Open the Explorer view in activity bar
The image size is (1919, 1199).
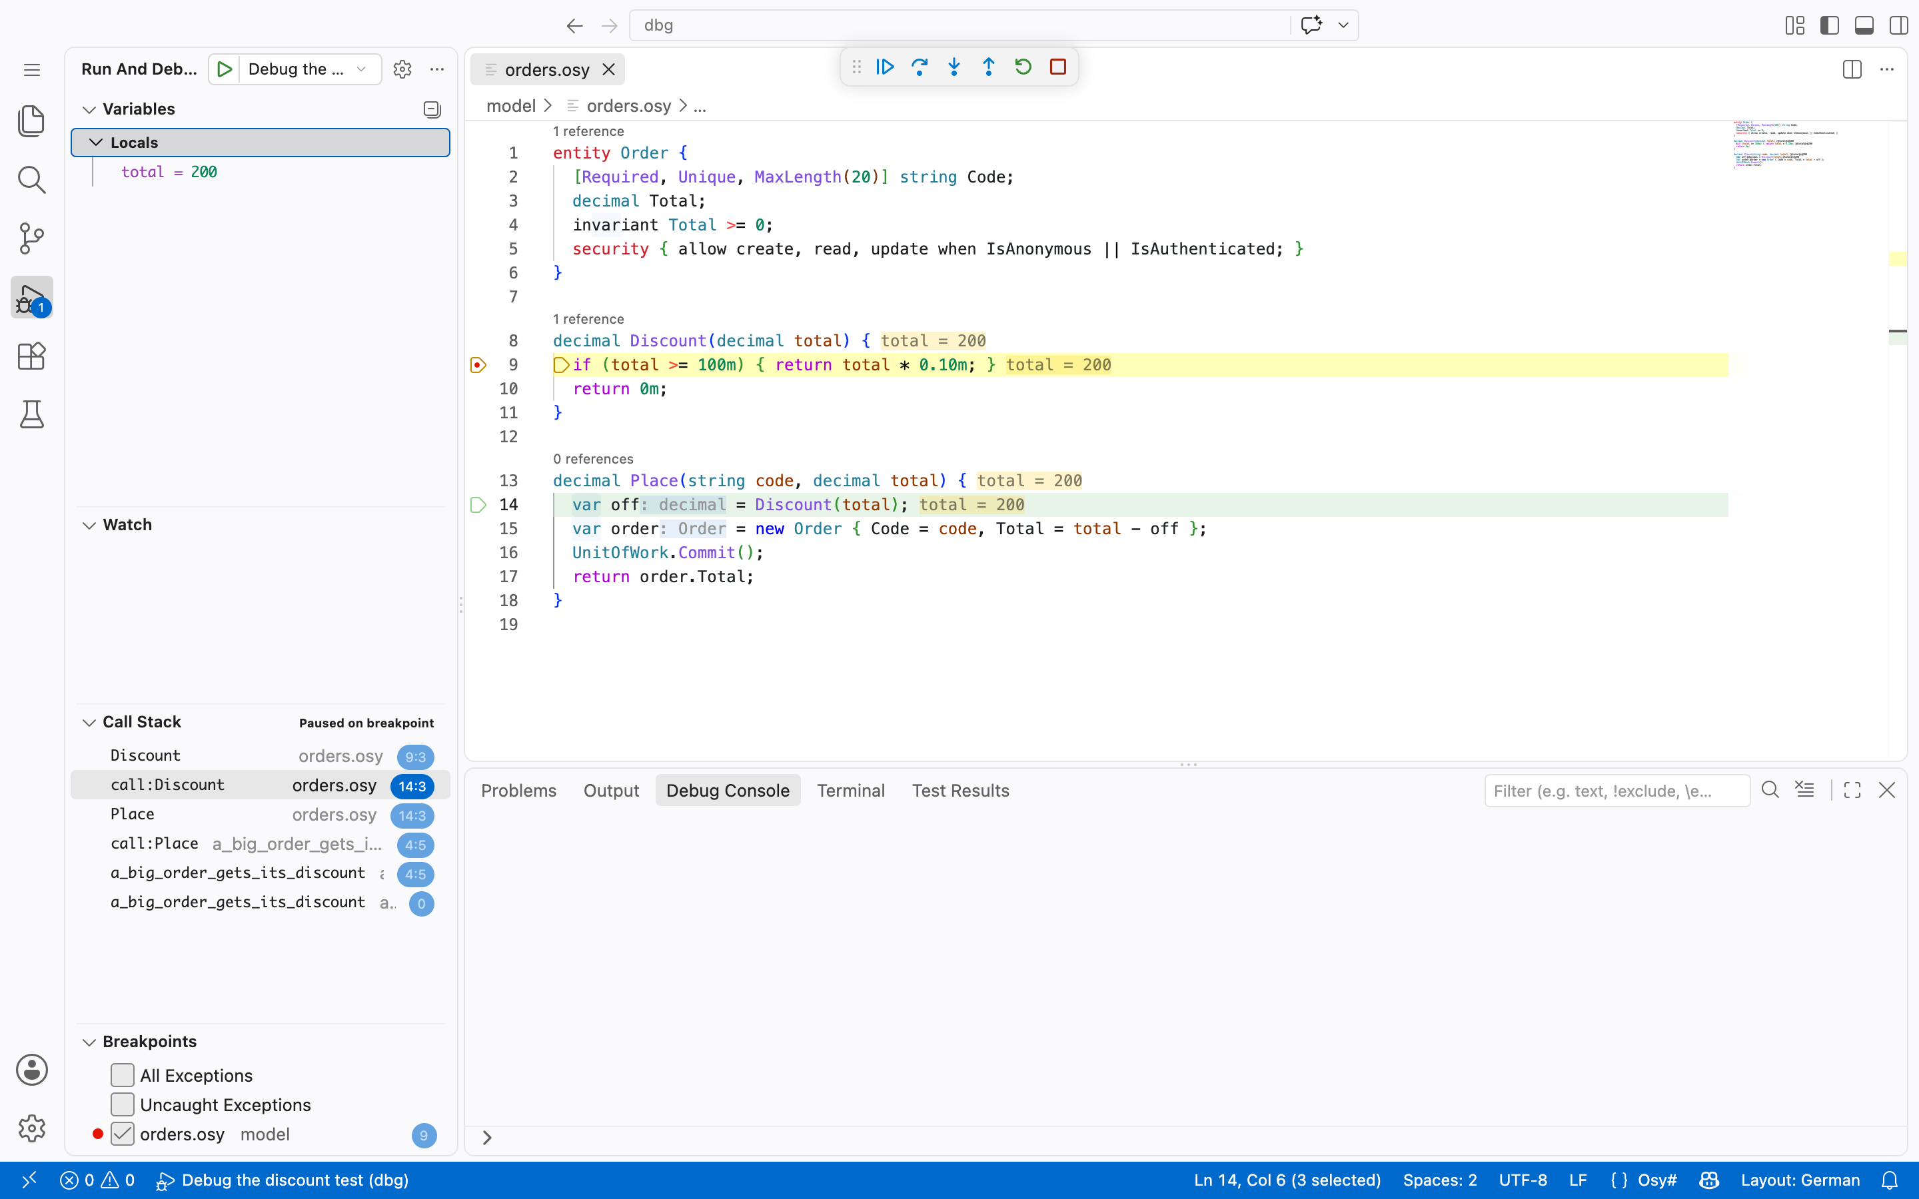32,121
